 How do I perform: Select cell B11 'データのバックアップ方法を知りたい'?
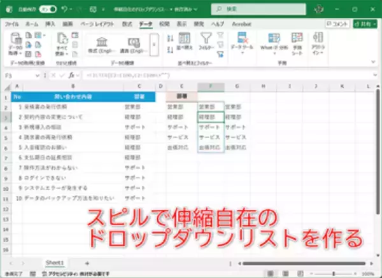click(x=73, y=198)
